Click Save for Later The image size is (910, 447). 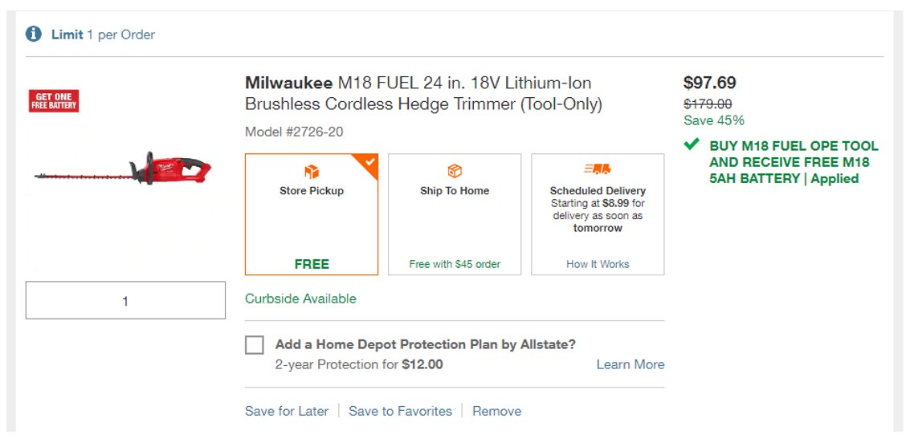287,411
